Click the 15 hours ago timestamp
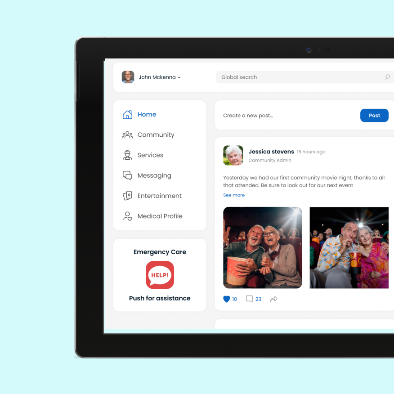 tap(311, 152)
